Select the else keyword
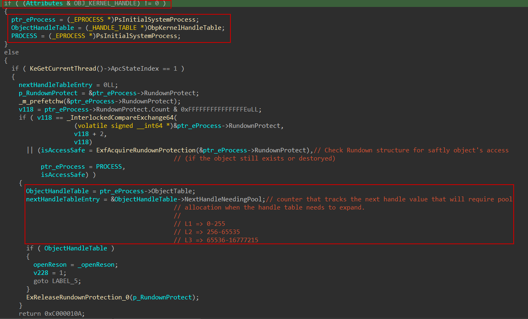This screenshot has height=319, width=528. click(11, 52)
